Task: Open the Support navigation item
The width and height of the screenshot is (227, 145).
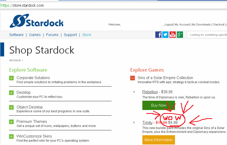Action: (x=70, y=35)
